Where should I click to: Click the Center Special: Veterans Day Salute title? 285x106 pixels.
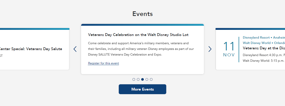(31, 49)
